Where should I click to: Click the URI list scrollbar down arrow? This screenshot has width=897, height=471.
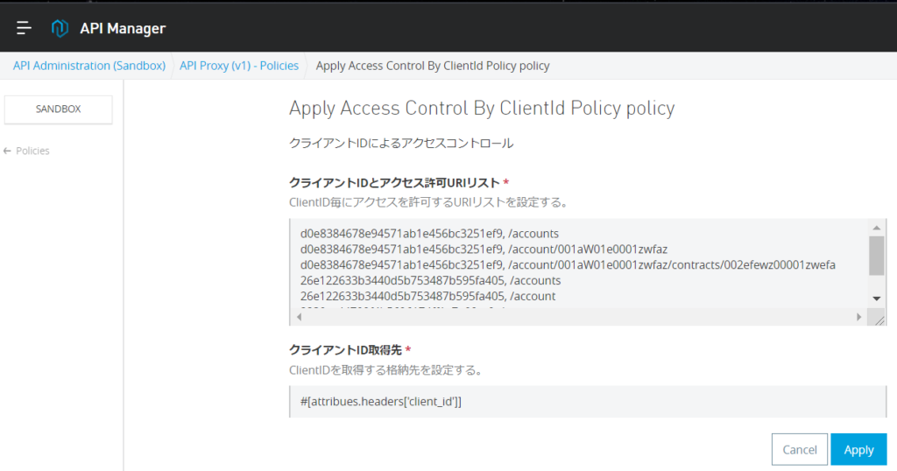[x=877, y=299]
